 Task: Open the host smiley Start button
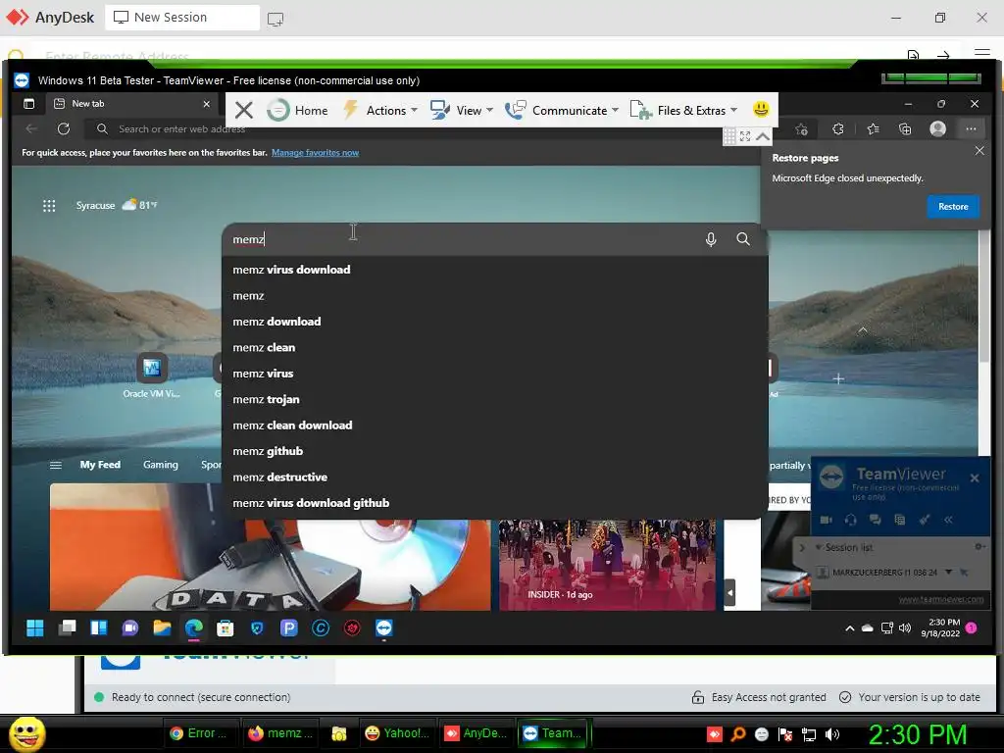(x=27, y=733)
